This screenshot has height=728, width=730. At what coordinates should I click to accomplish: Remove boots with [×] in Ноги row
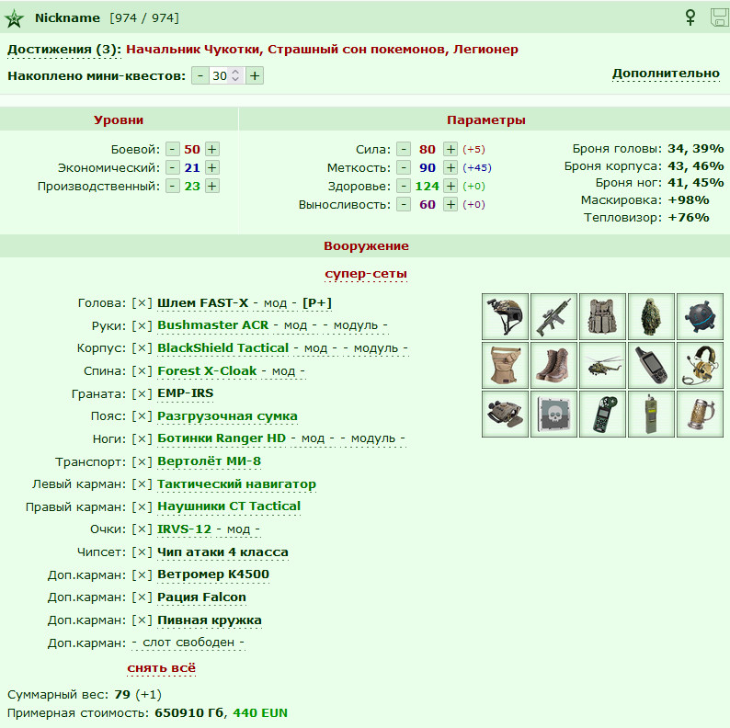point(142,438)
